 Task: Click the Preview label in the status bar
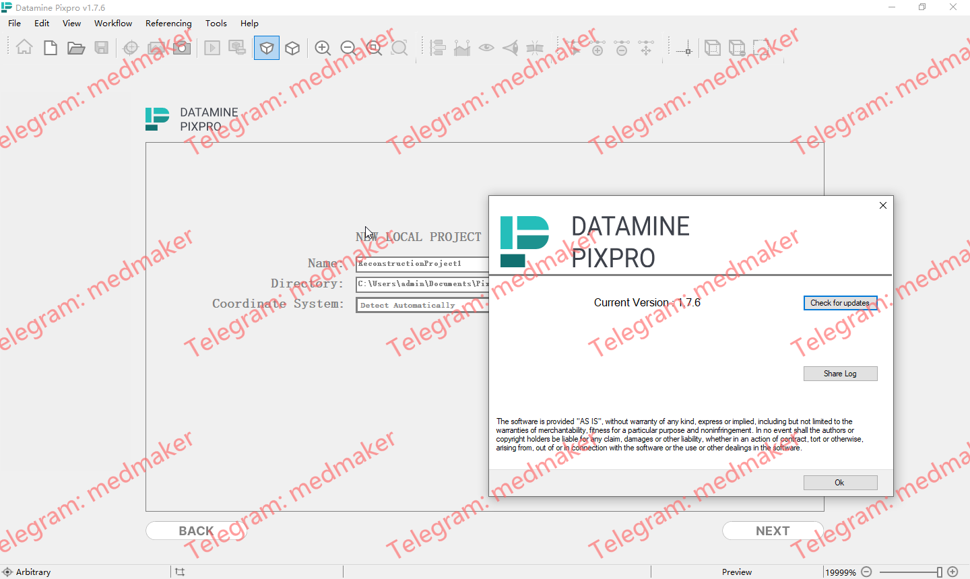click(x=737, y=572)
